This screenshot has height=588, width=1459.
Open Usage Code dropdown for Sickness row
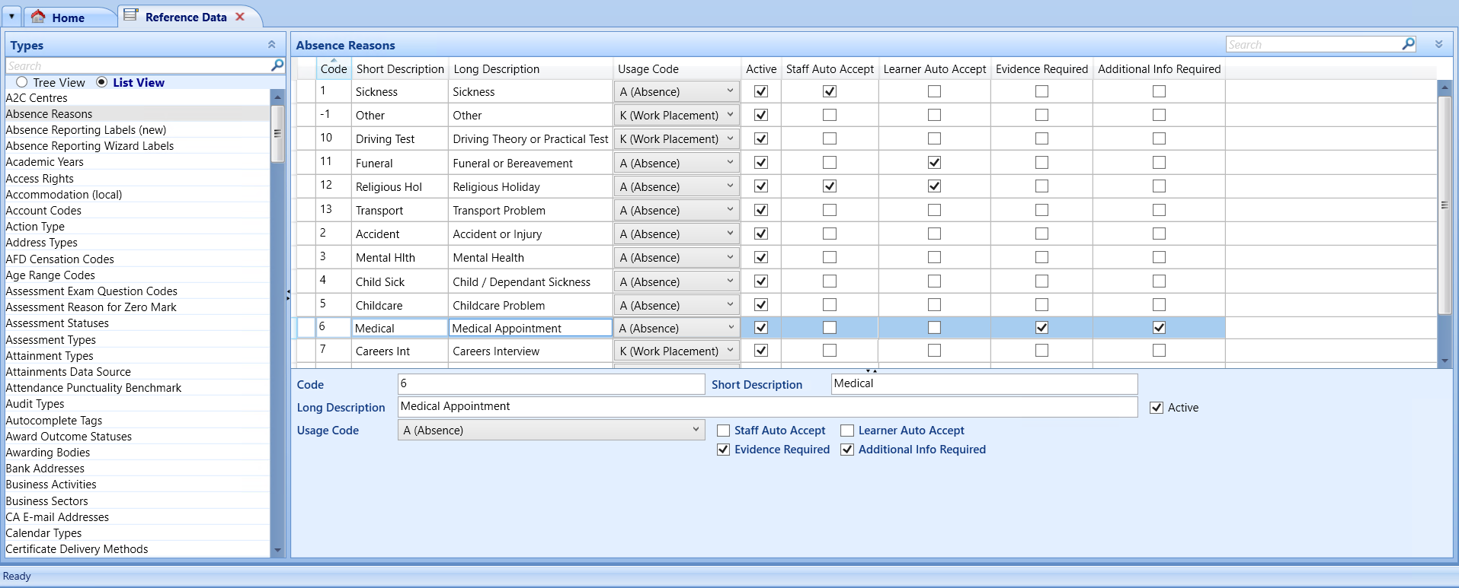tap(729, 91)
